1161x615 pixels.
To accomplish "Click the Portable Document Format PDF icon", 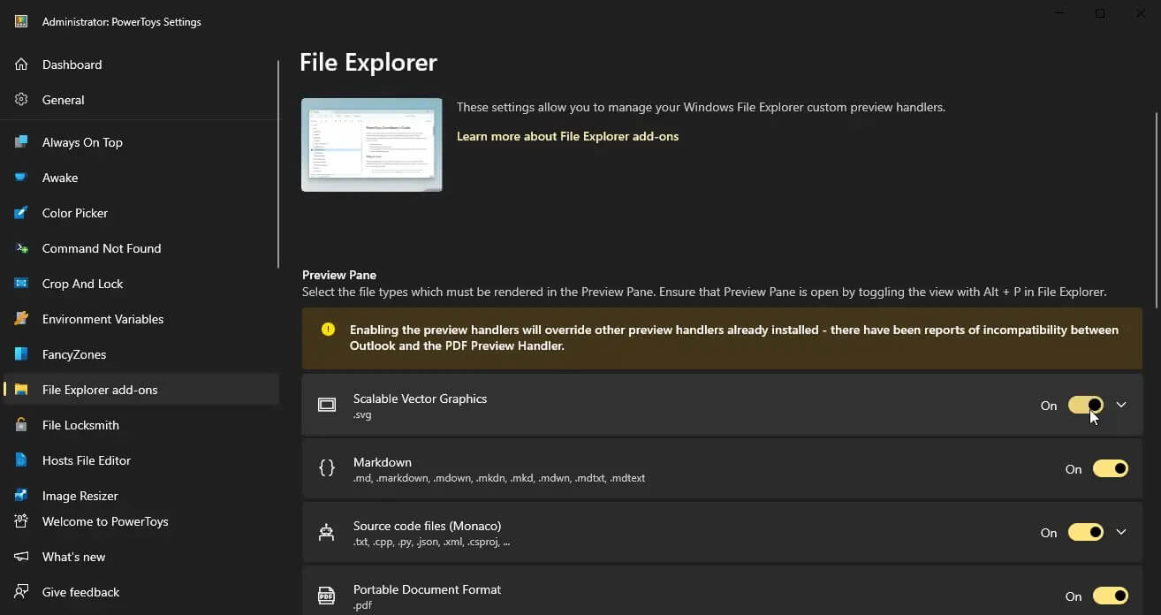I will pyautogui.click(x=327, y=596).
